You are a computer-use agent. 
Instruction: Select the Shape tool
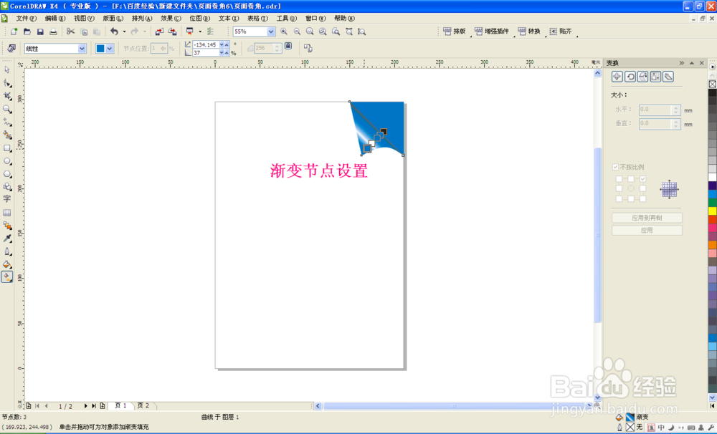[8, 83]
